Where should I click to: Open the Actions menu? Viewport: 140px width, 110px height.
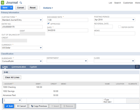pyautogui.click(x=48, y=8)
